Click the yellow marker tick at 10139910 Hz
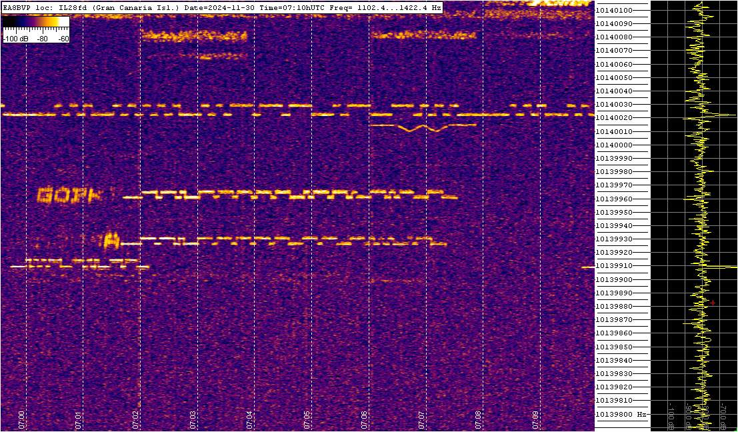This screenshot has height=432, width=738. [588, 267]
